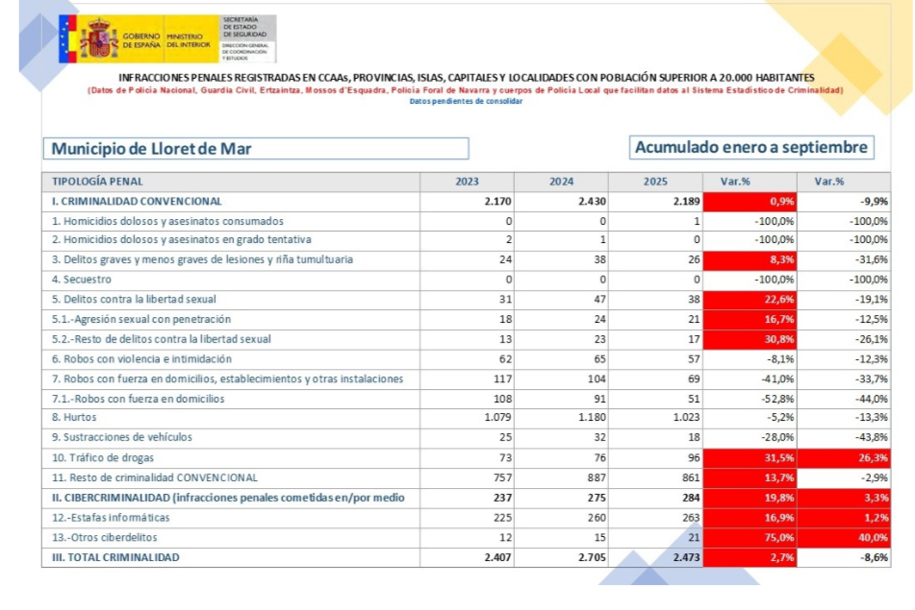The height and width of the screenshot is (610, 915).
Task: Click the TIPOLOGÍA PENAL column header
Action: point(97,182)
